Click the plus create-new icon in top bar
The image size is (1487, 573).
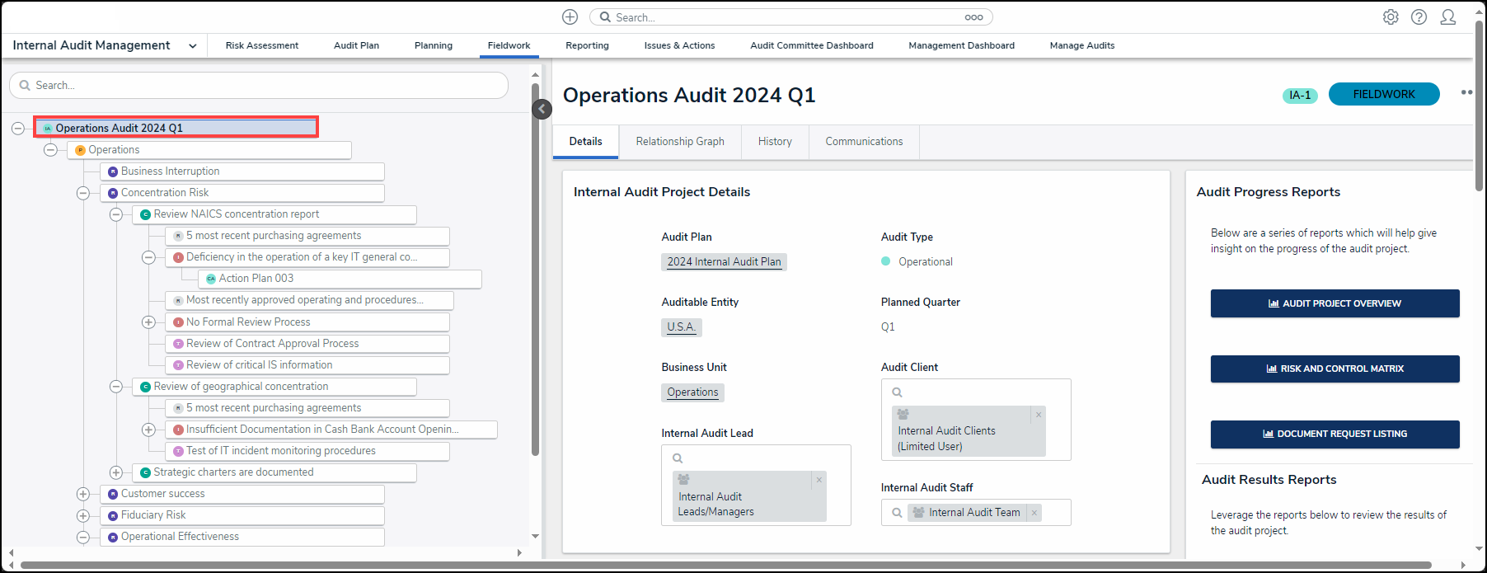tap(570, 17)
